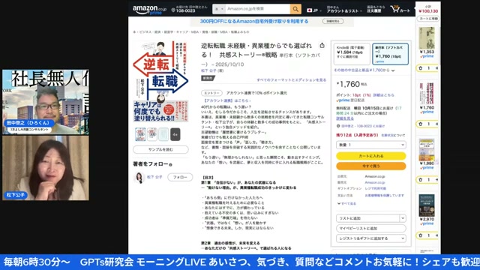
Task: Click the エントリー button
Action: pyautogui.click(x=211, y=93)
